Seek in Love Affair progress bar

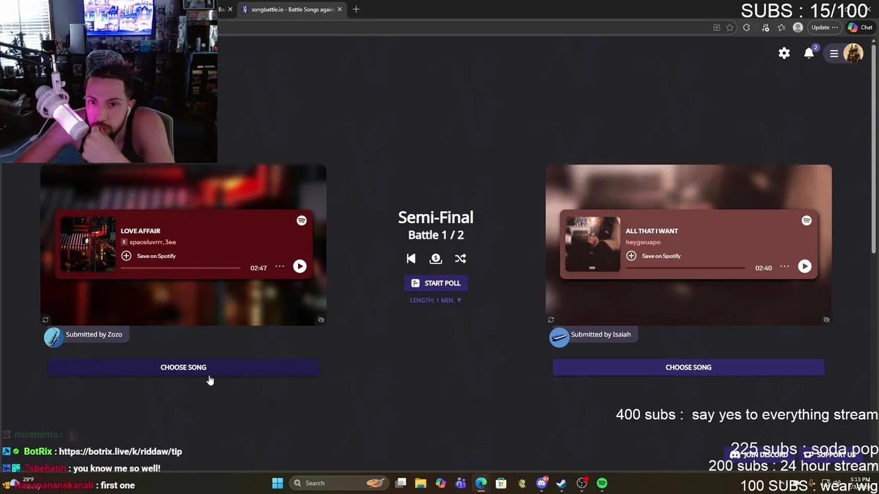click(x=181, y=268)
